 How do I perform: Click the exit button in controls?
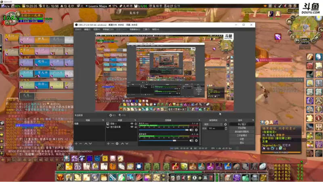242,143
